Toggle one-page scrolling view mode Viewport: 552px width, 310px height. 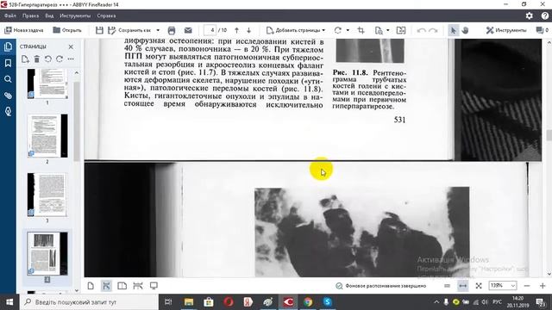coord(106,286)
